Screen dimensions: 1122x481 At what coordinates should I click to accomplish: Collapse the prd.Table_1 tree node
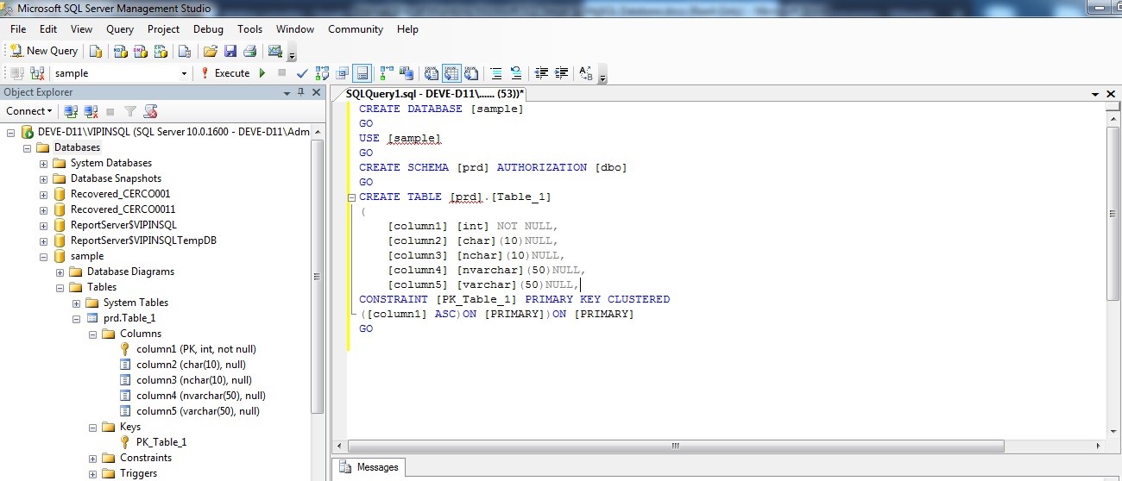tap(76, 318)
